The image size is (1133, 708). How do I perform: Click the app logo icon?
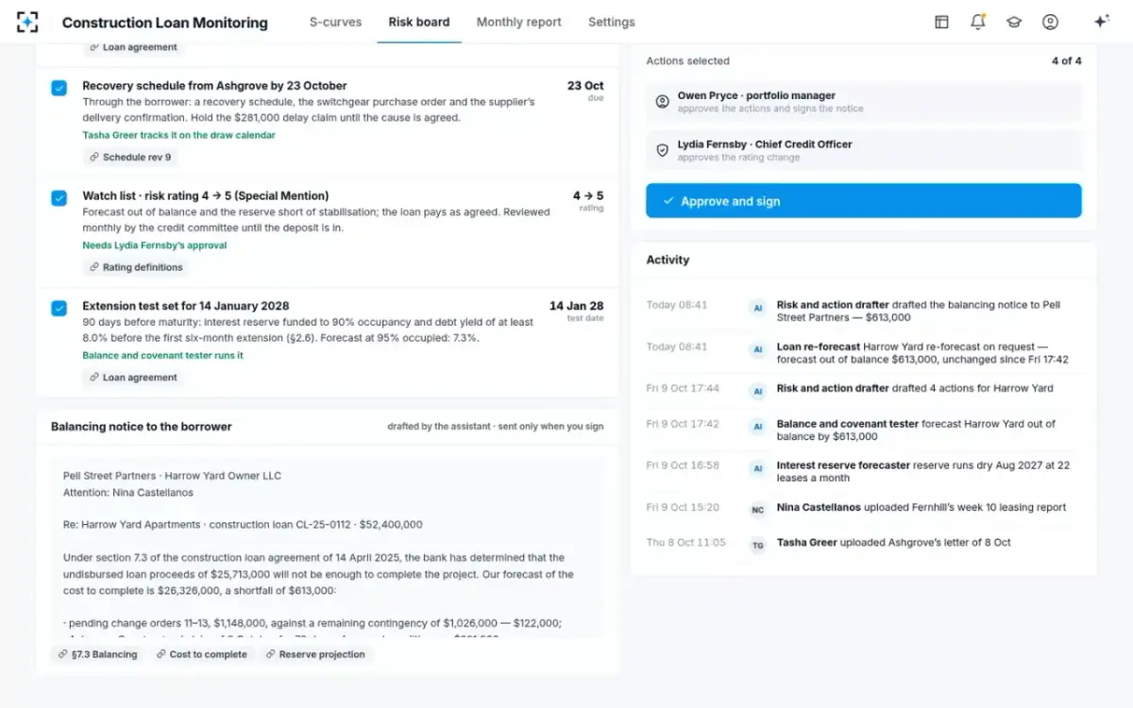[27, 22]
